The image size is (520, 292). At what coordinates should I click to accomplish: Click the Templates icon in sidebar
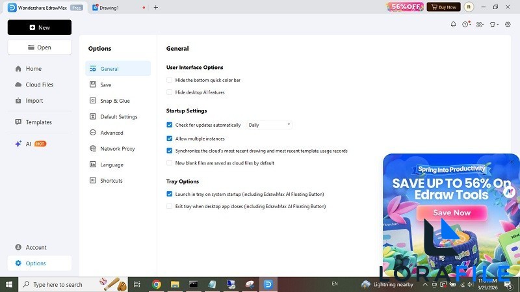(x=18, y=122)
